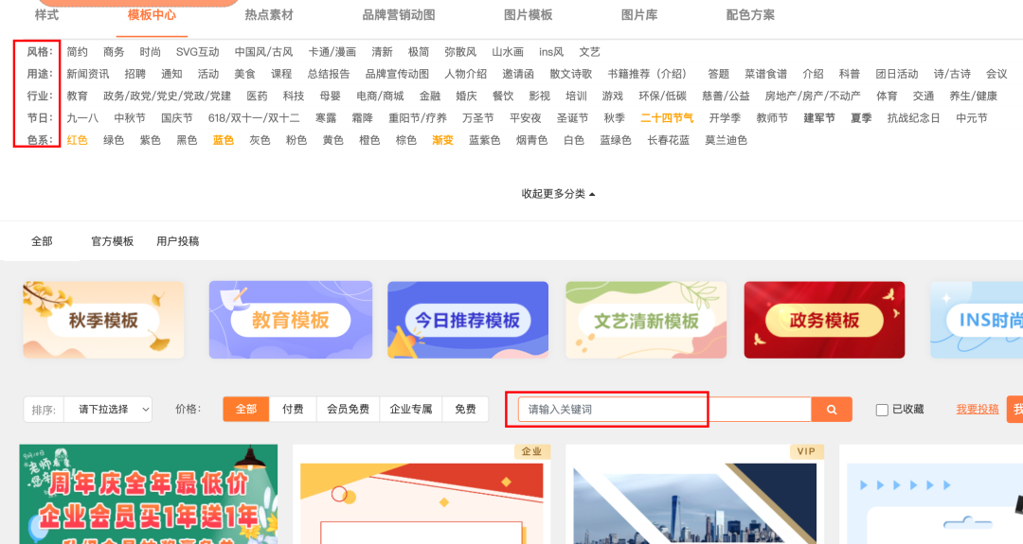Pick the 二十四节气 holiday filter
This screenshot has height=544, width=1023.
click(x=667, y=118)
